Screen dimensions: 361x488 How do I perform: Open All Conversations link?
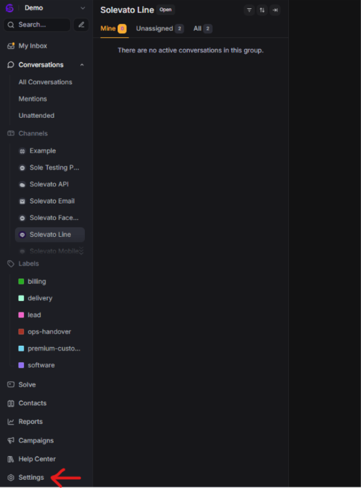(46, 82)
